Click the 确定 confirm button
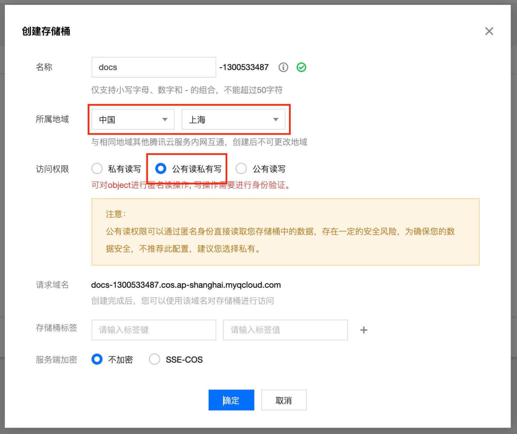The height and width of the screenshot is (434, 517). tap(231, 400)
